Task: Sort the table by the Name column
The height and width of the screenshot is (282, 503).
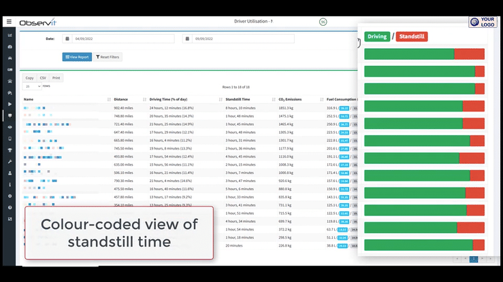Action: point(67,99)
